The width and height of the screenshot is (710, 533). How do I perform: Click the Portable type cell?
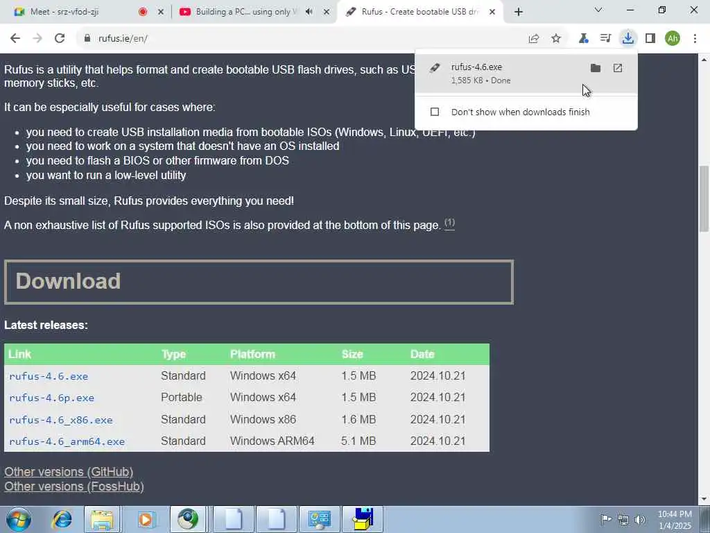[182, 398]
